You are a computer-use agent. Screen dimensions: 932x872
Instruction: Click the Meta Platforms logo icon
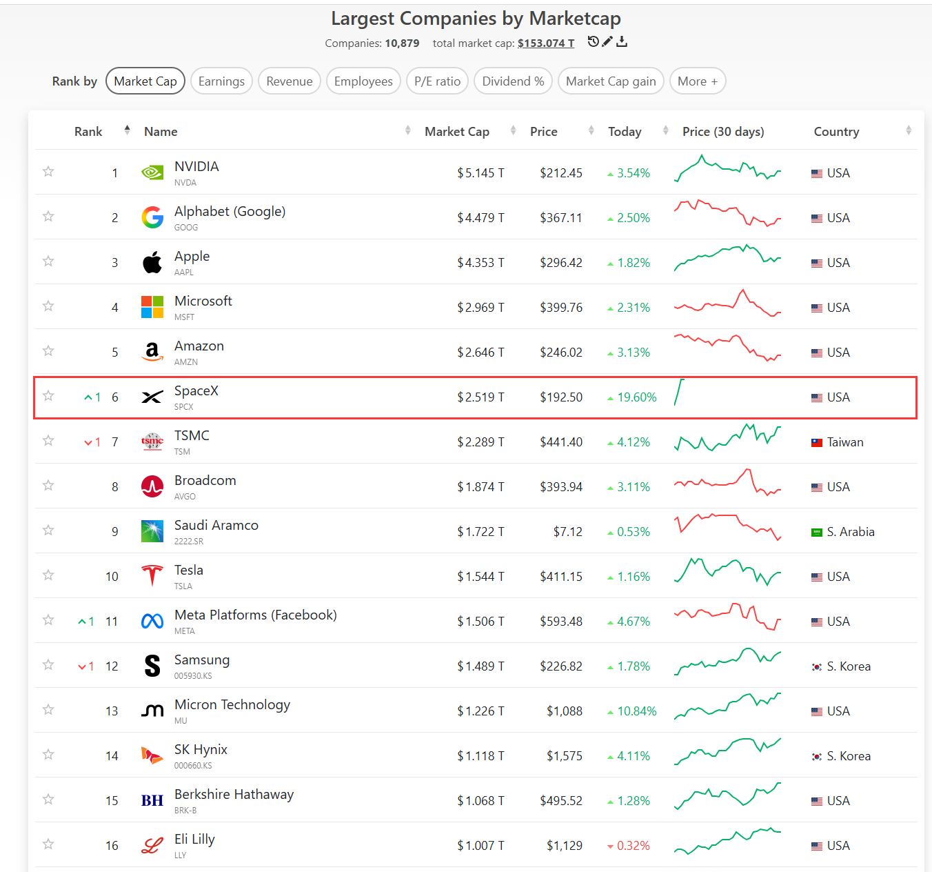[x=152, y=621]
